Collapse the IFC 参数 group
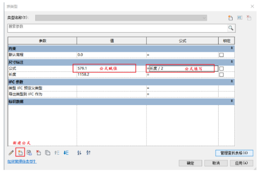265x185 pixels. point(232,81)
